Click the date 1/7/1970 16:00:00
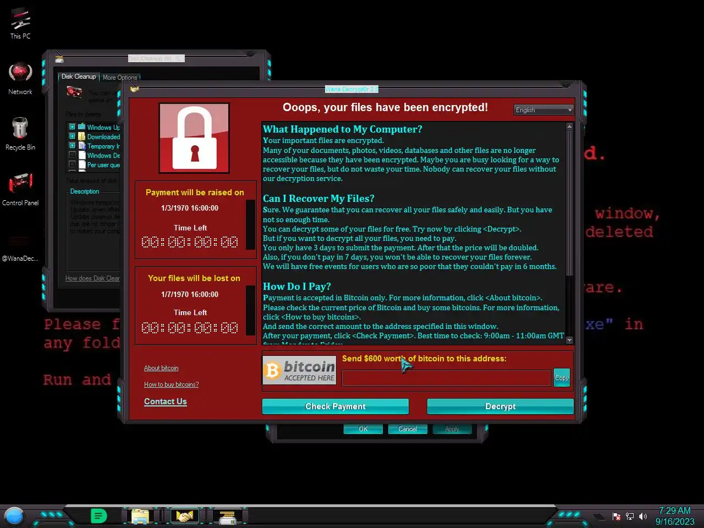 [x=190, y=294]
